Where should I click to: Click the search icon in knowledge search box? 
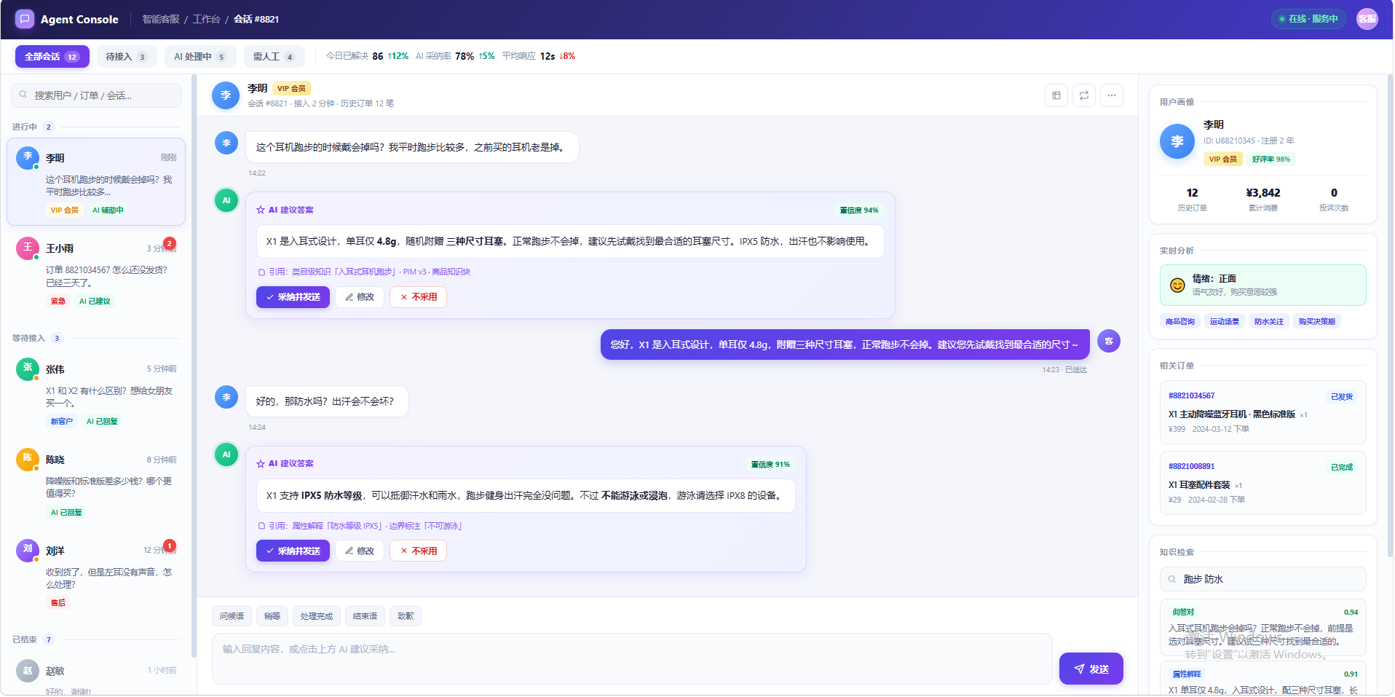click(x=1172, y=580)
